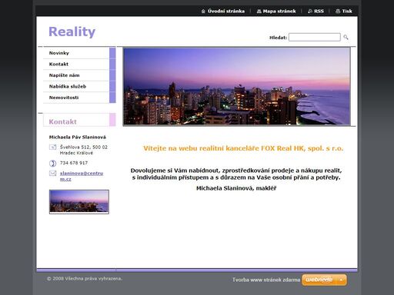
Task: Click the RSS feed icon
Action: (310, 12)
